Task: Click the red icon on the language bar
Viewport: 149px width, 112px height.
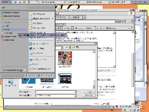Action: (x=117, y=106)
